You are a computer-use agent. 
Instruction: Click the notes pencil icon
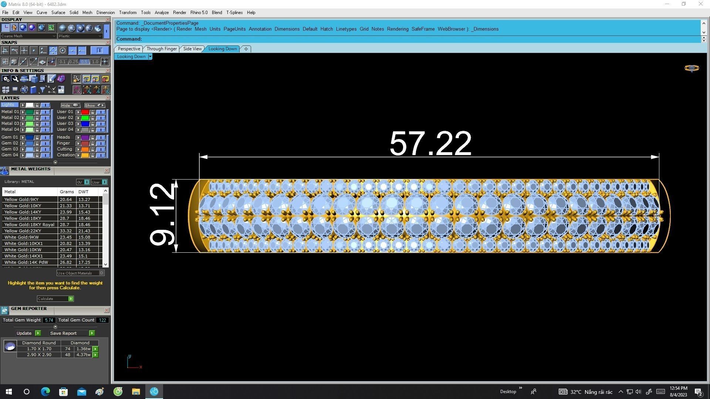51,79
